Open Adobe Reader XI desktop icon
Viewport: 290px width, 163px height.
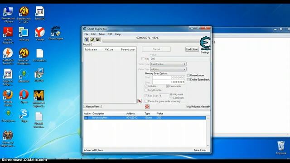point(8,35)
